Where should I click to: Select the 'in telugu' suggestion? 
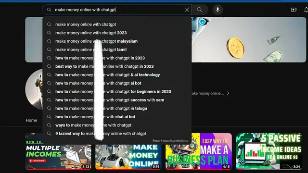pyautogui.click(x=117, y=109)
